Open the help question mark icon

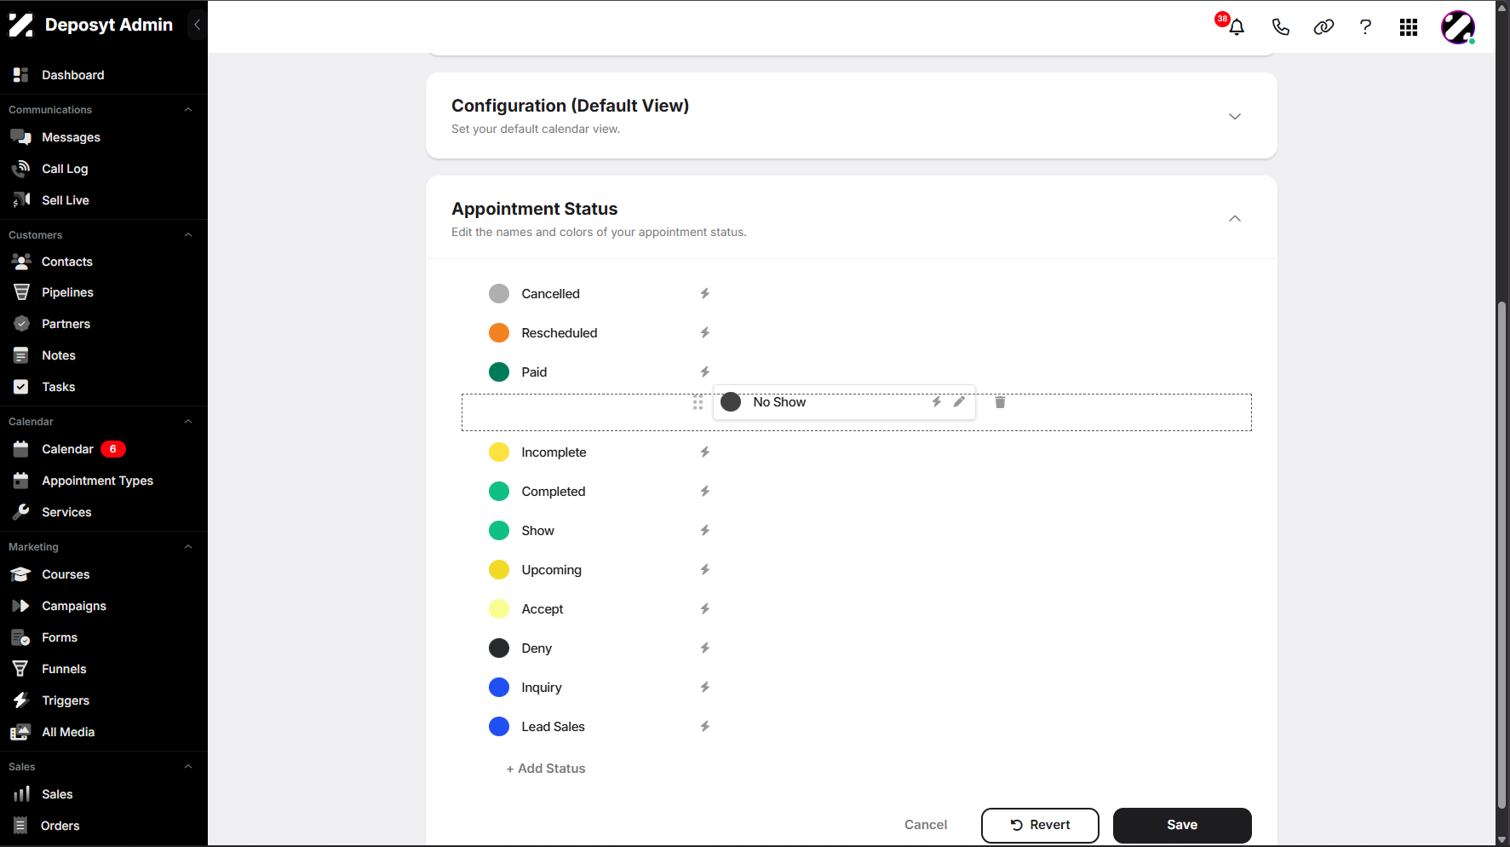coord(1365,27)
